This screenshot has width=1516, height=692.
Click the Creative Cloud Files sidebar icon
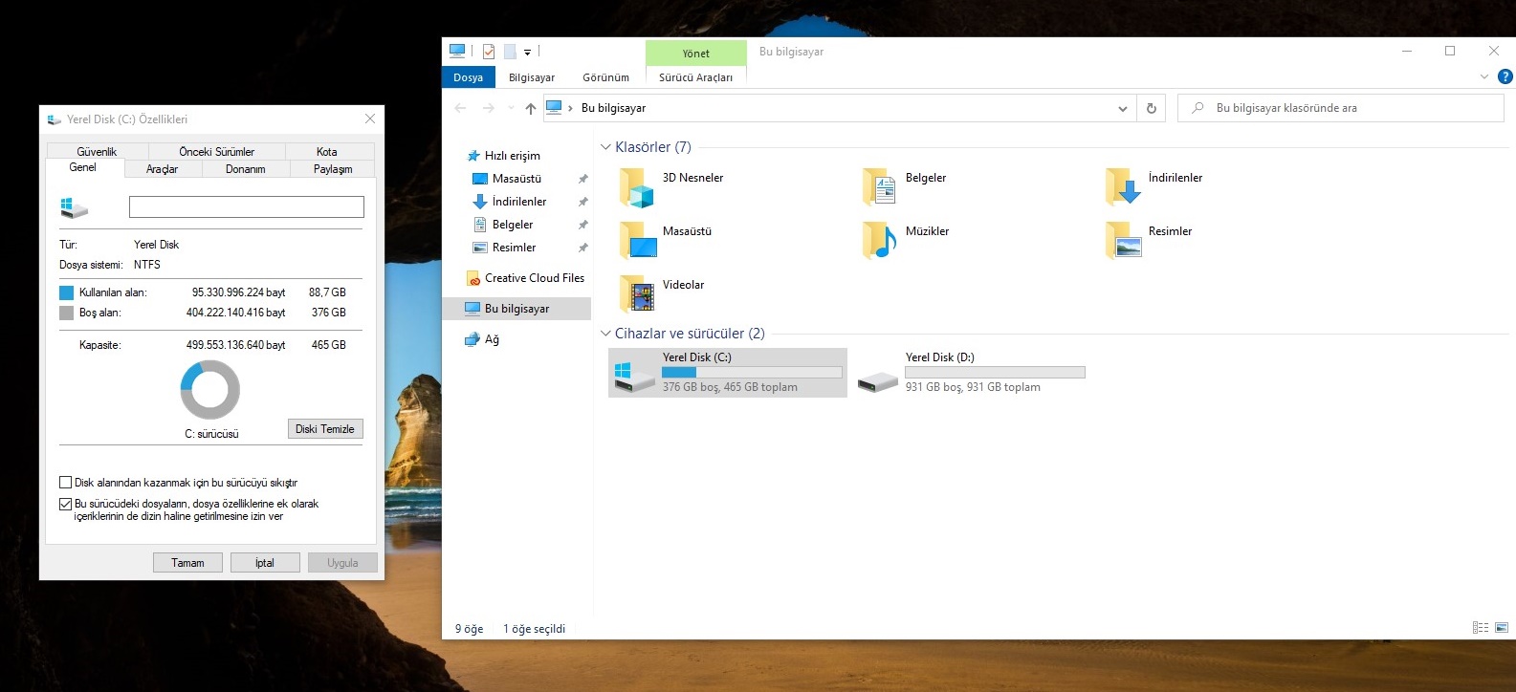click(x=472, y=278)
